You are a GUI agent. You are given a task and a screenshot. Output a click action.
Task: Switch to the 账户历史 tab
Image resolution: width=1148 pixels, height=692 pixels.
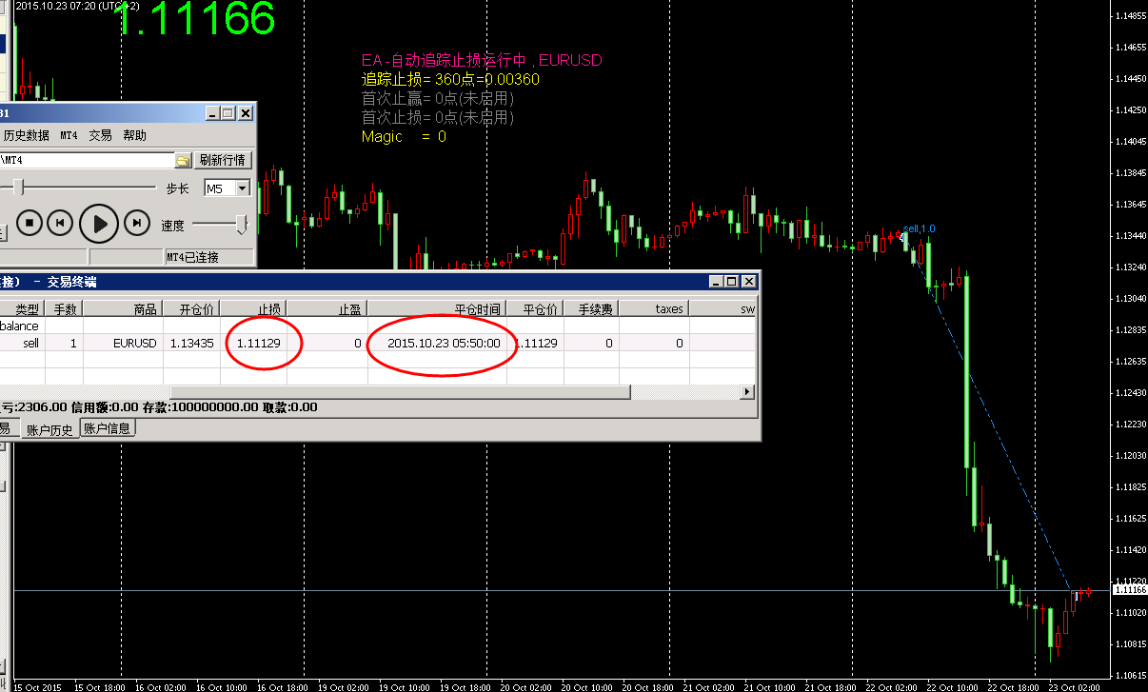tap(49, 430)
